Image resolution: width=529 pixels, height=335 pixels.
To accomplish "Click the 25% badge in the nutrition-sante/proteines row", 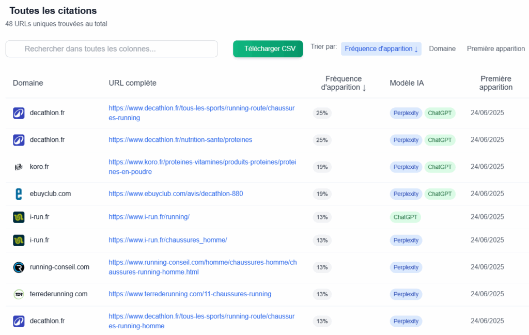I will [322, 140].
